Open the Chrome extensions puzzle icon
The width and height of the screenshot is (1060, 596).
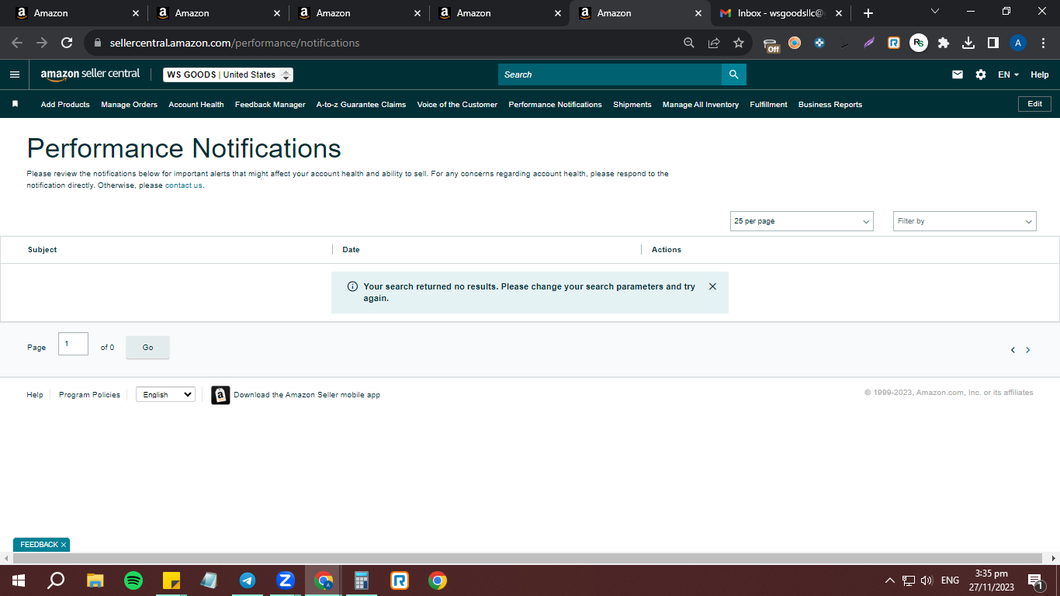944,43
